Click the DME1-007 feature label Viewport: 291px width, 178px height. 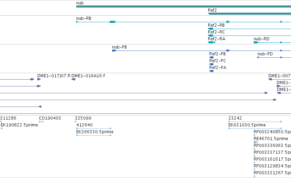(279, 76)
